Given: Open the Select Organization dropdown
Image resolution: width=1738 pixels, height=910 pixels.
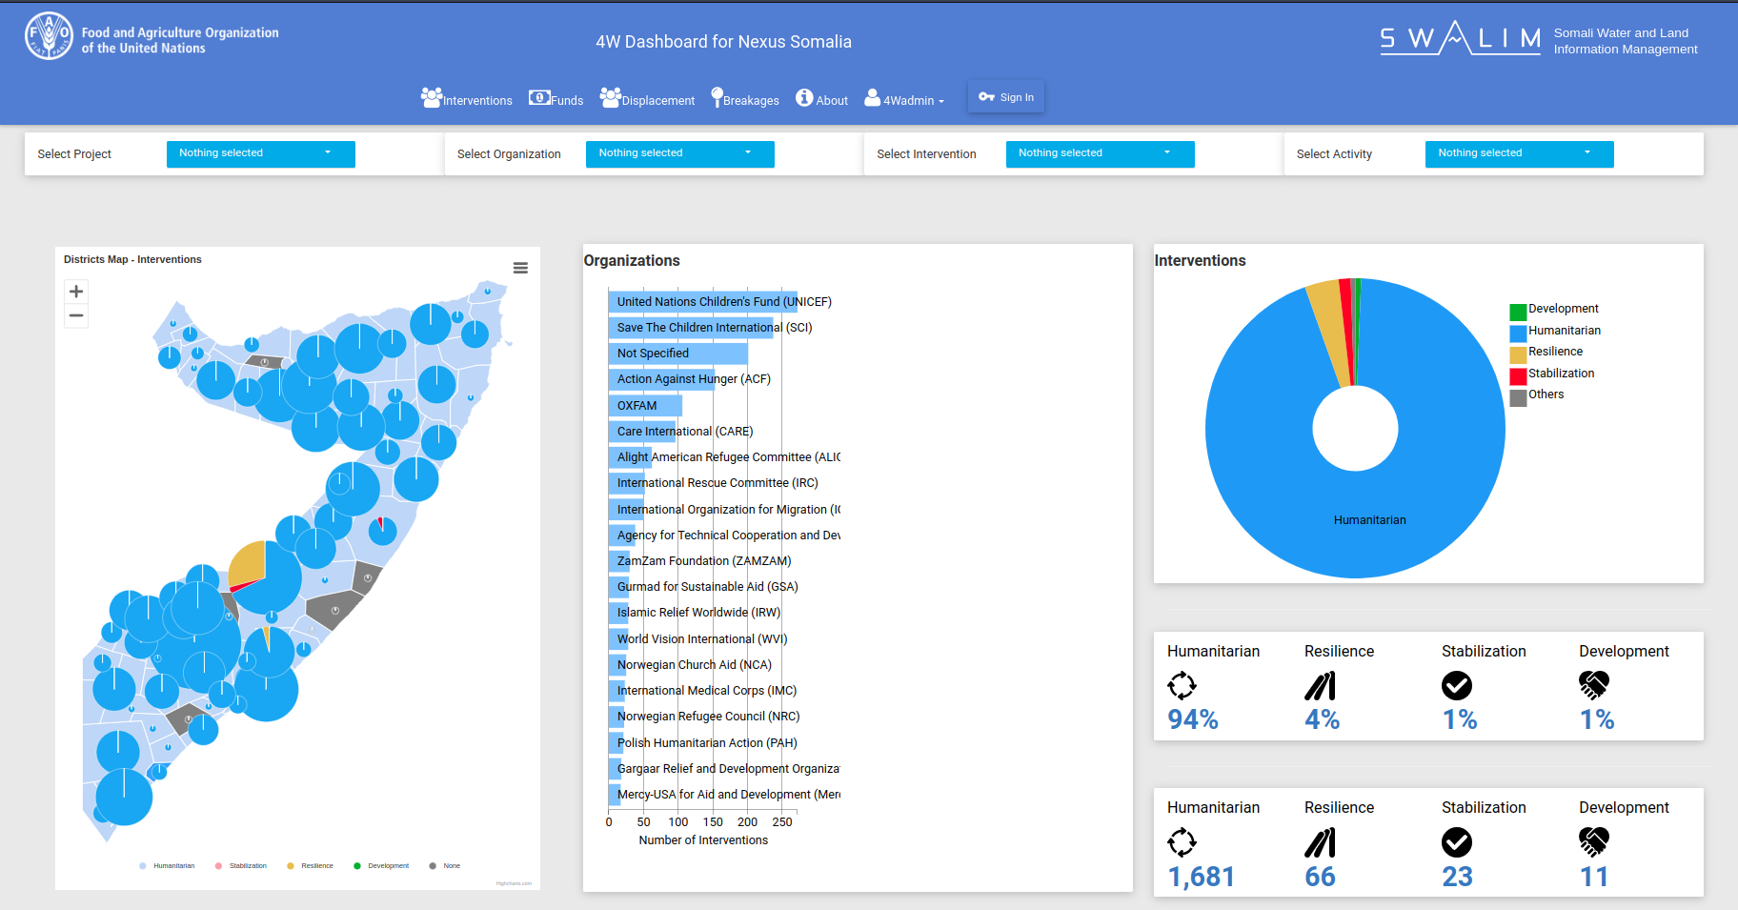Looking at the screenshot, I should pyautogui.click(x=679, y=153).
